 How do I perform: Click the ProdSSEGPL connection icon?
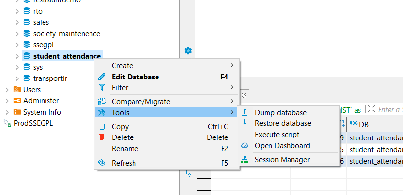click(x=8, y=123)
